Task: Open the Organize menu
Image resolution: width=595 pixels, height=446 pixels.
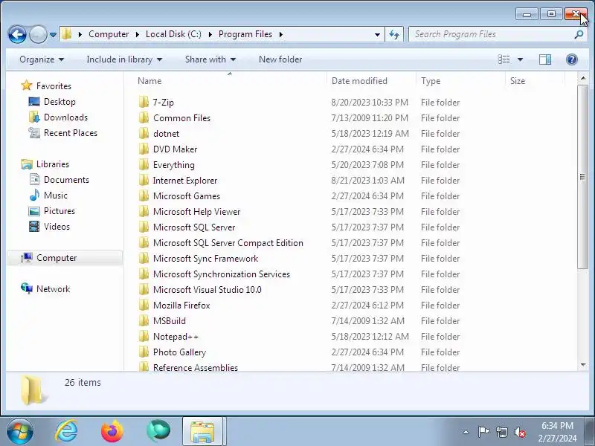Action: (42, 59)
